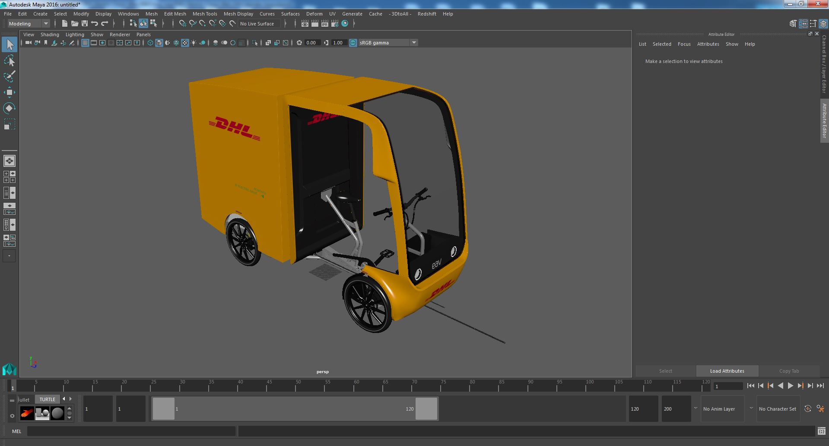Expand the sRGB gamma dropdown

tap(413, 43)
